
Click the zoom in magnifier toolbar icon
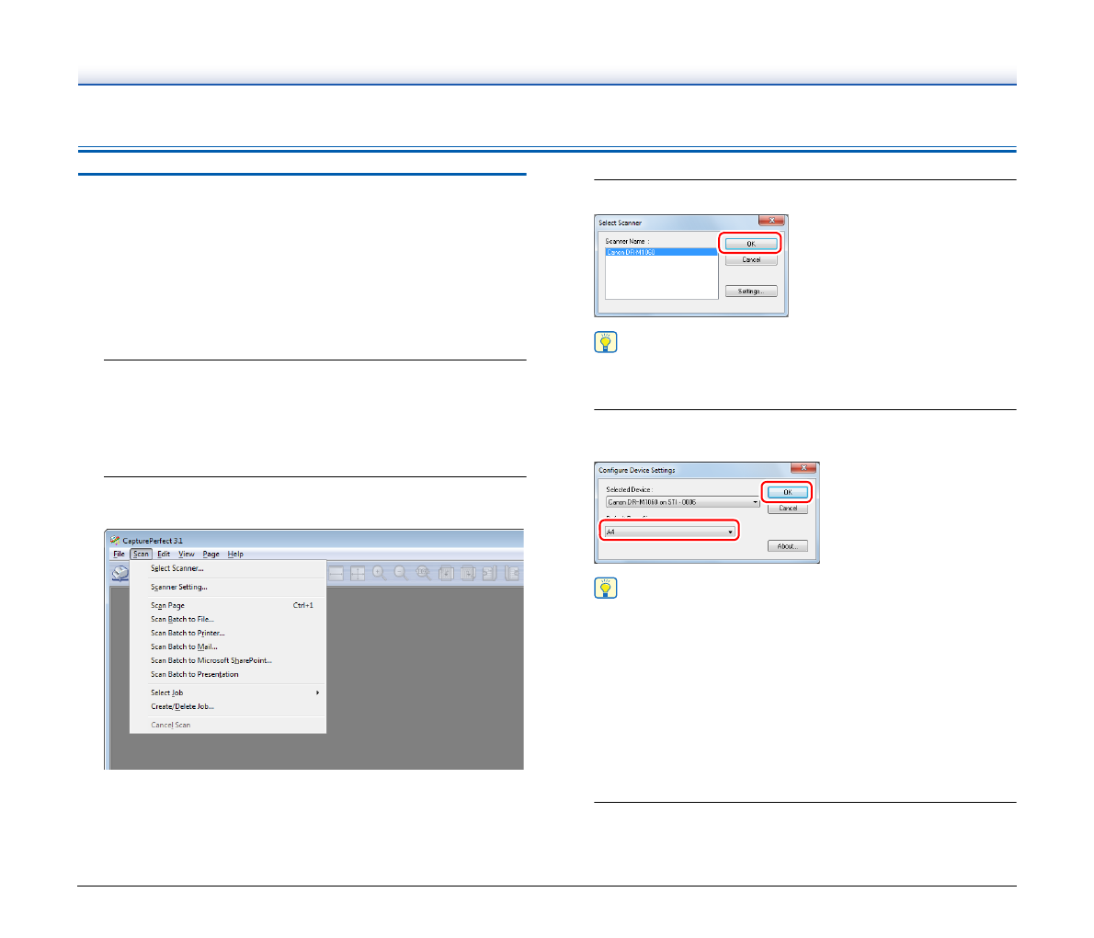click(379, 573)
